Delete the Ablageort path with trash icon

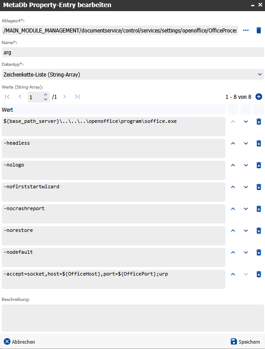coord(259,30)
